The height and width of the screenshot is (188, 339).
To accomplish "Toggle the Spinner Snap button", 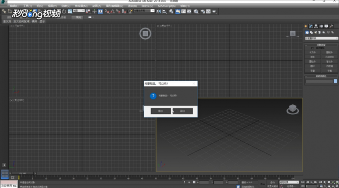I will tap(124, 11).
